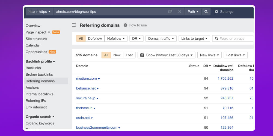The width and height of the screenshot is (273, 136).
Task: Open the csdn.net domain link
Action: [83, 118]
